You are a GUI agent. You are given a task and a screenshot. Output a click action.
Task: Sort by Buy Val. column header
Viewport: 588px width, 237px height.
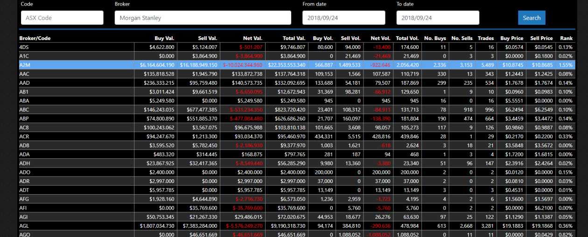(x=164, y=38)
